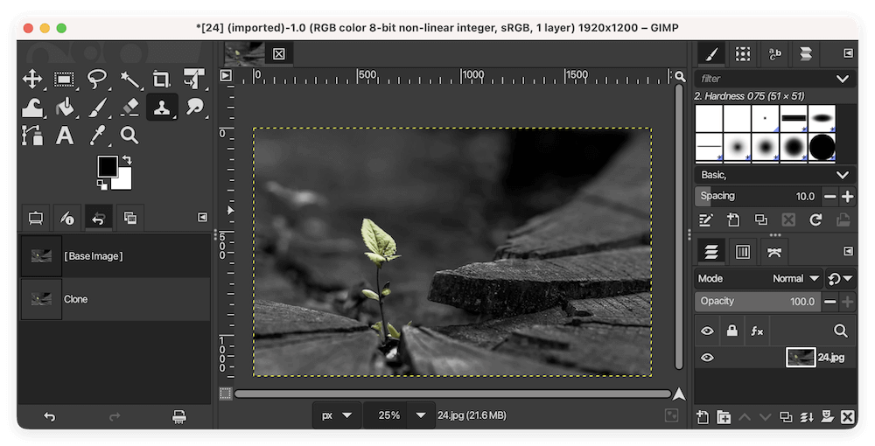Select the [Base Image] history entry
Viewport: 875px width, 446px height.
tap(115, 256)
